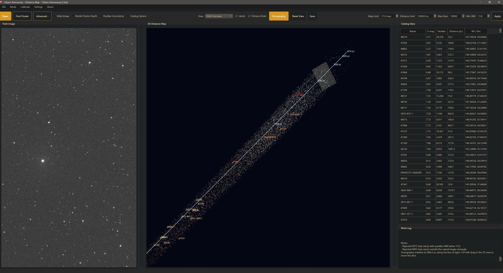Click the Find Cluster button
Screen dimensions: 503x273
coord(22,16)
